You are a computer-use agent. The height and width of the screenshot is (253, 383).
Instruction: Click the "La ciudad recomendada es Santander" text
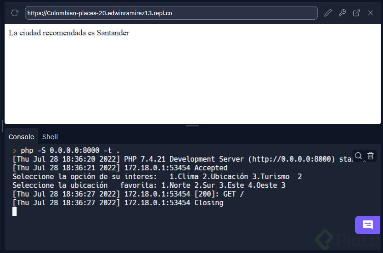[x=69, y=33]
